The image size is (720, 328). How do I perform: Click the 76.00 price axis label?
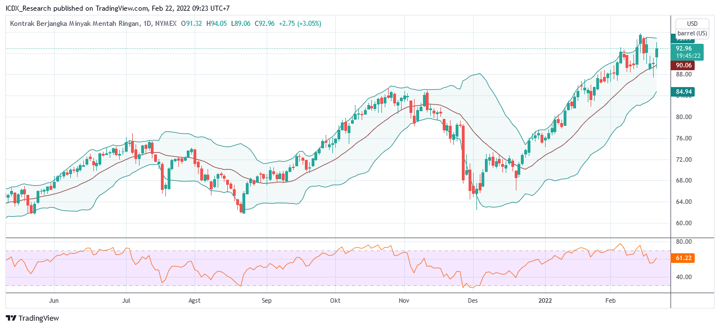click(x=683, y=138)
